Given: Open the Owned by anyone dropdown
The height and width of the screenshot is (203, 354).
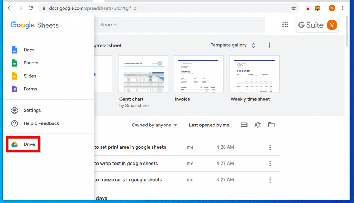Looking at the screenshot, I should [x=155, y=125].
